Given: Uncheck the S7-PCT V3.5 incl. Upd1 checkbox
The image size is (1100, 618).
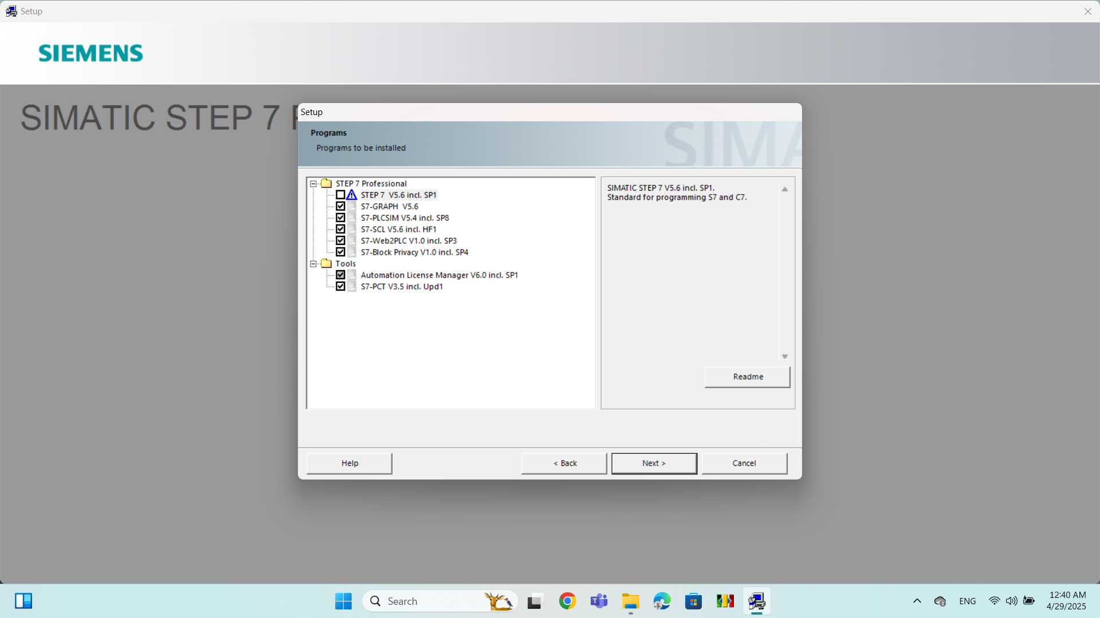Looking at the screenshot, I should tap(340, 287).
